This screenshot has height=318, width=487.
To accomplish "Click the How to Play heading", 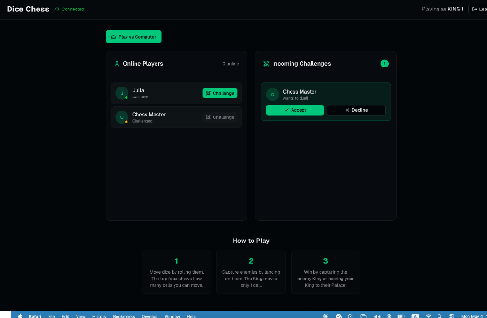I will pos(251,241).
